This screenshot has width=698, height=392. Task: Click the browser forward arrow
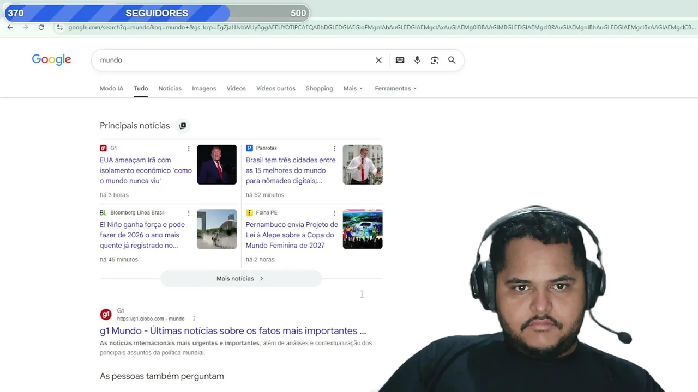pos(25,27)
